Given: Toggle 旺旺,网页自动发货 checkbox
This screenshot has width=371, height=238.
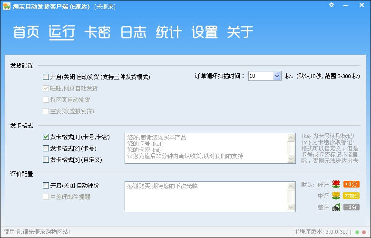Looking at the screenshot, I should click(x=46, y=89).
